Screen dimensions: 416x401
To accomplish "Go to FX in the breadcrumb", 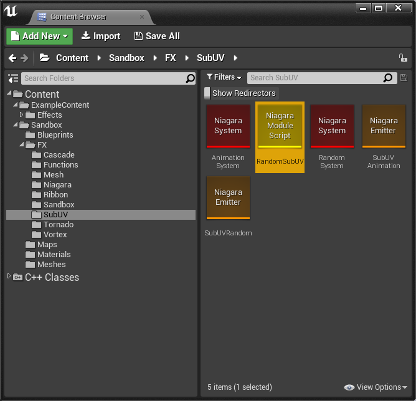I will [171, 58].
